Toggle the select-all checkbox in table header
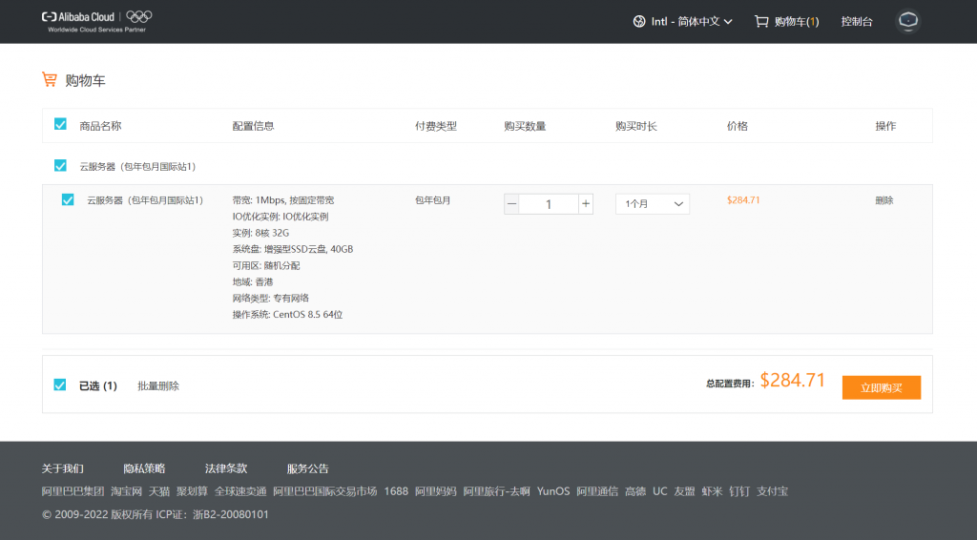The image size is (977, 540). point(61,125)
